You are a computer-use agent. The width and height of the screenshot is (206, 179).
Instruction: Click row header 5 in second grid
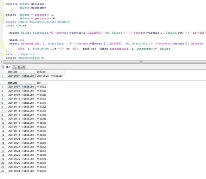coord(3,103)
